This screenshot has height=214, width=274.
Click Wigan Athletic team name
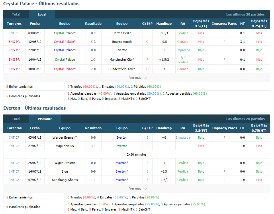tap(65, 163)
